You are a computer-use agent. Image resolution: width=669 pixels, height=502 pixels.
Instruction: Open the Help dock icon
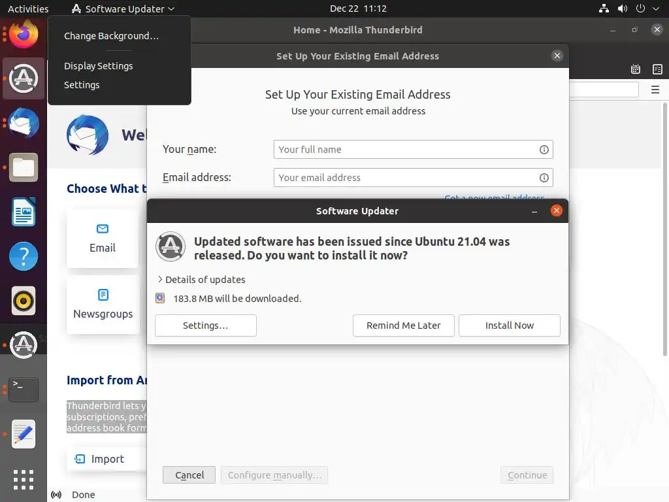[24, 256]
